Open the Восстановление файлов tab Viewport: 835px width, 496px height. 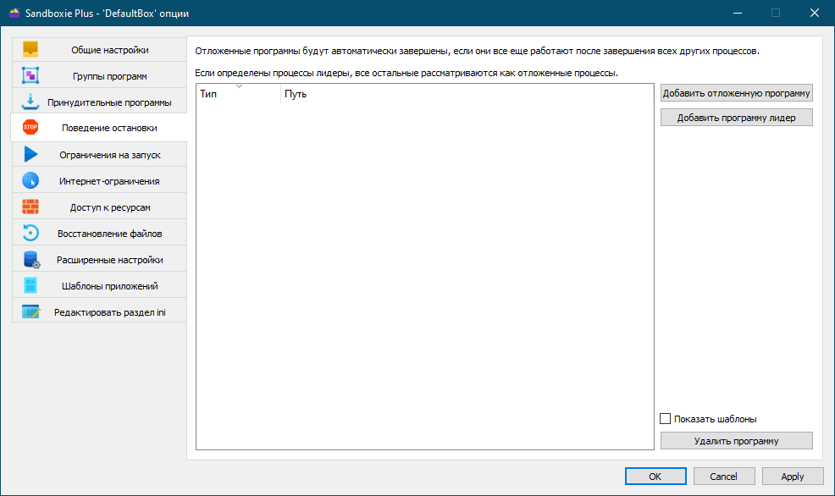click(99, 233)
